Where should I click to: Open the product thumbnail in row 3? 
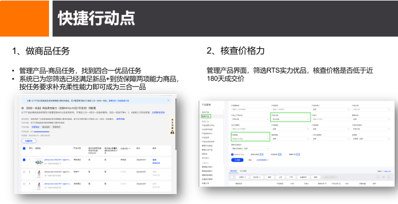[x=39, y=186]
